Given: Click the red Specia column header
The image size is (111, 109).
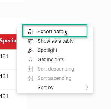Looking at the screenshot, I should pyautogui.click(x=8, y=42).
